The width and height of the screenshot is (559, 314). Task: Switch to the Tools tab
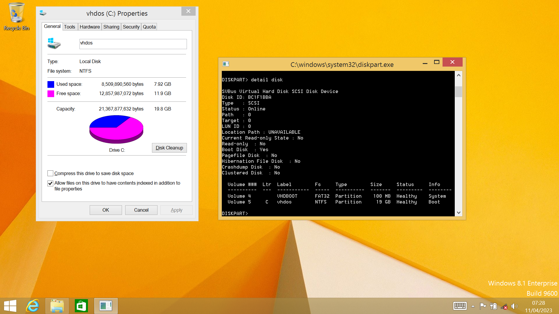pyautogui.click(x=70, y=27)
